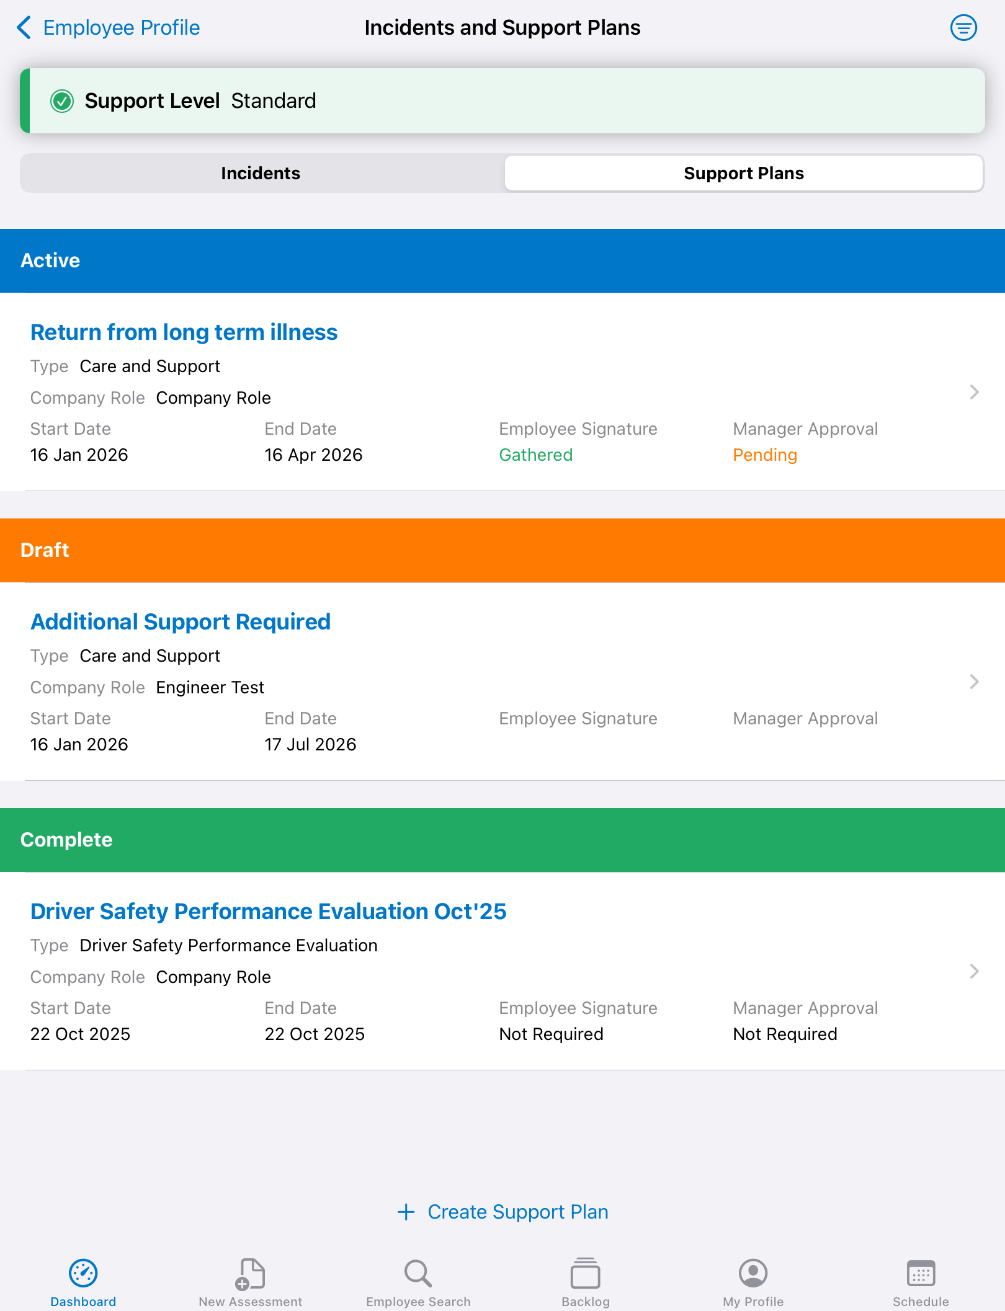This screenshot has width=1005, height=1311.
Task: Tap Not Required under Manager Approval
Action: 785,1034
